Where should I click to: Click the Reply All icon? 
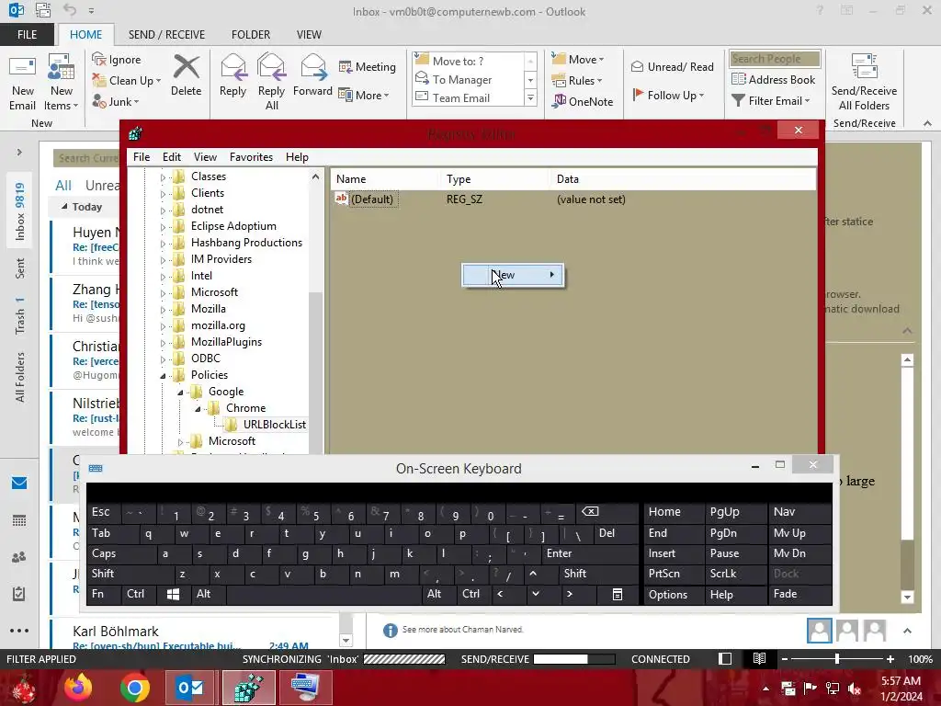271,82
